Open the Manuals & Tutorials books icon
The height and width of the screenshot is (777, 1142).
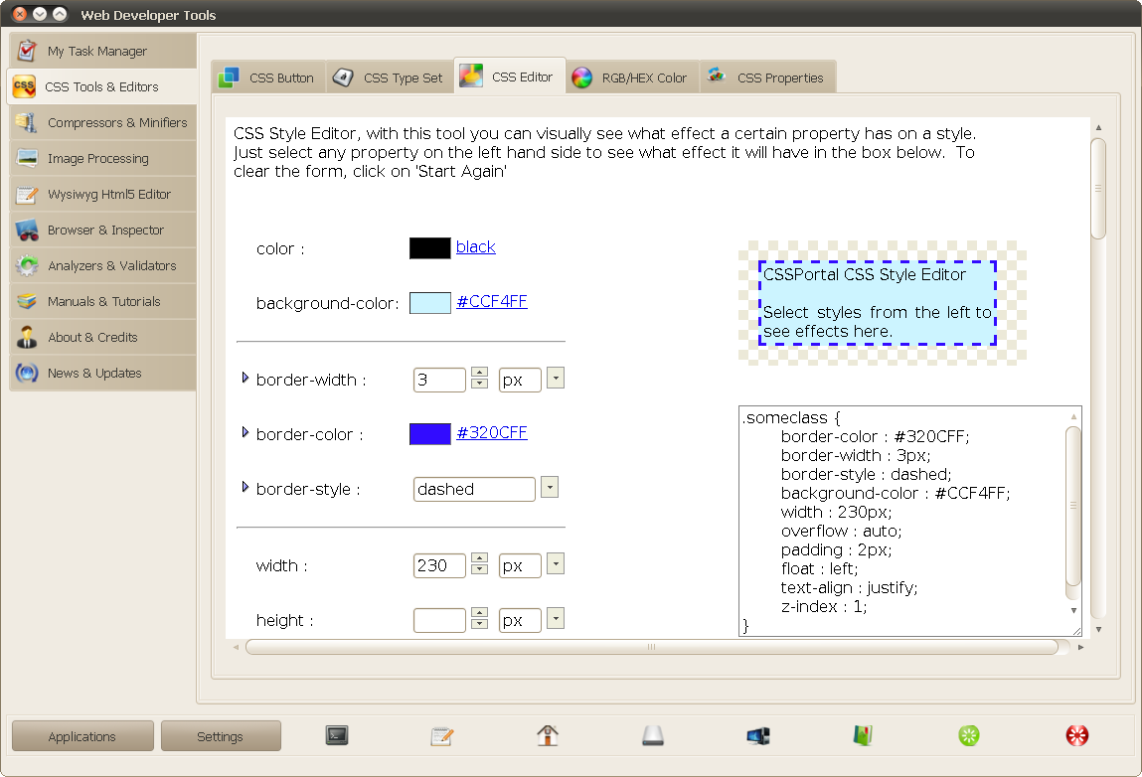[27, 301]
